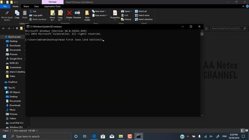
Task: Open the Action Center notifications
Action: [x=243, y=136]
